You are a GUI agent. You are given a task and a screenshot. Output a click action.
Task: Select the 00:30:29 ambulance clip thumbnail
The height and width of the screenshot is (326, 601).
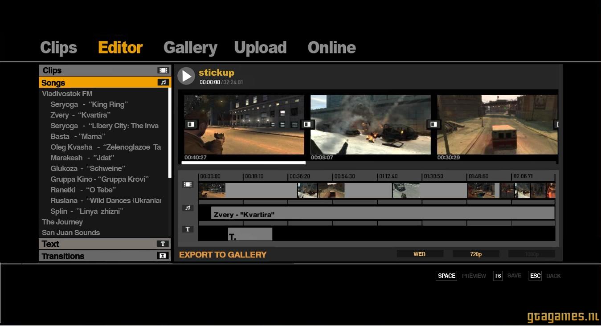click(497, 124)
